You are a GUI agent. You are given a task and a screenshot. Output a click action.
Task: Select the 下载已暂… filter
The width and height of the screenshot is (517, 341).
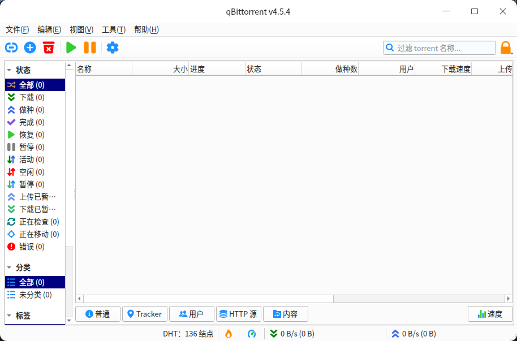[35, 209]
